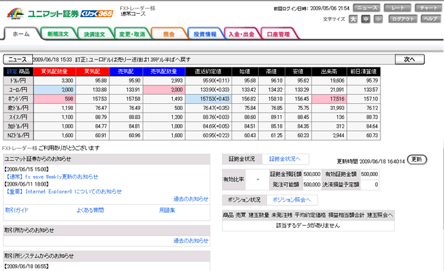444x271 pixels.
Task: Select the スイス/円 product row label
Action: (18, 117)
